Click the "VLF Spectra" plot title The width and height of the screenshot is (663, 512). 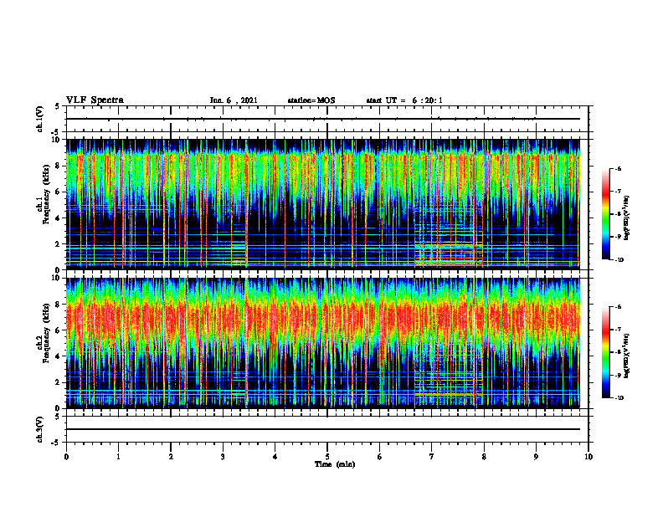(95, 100)
